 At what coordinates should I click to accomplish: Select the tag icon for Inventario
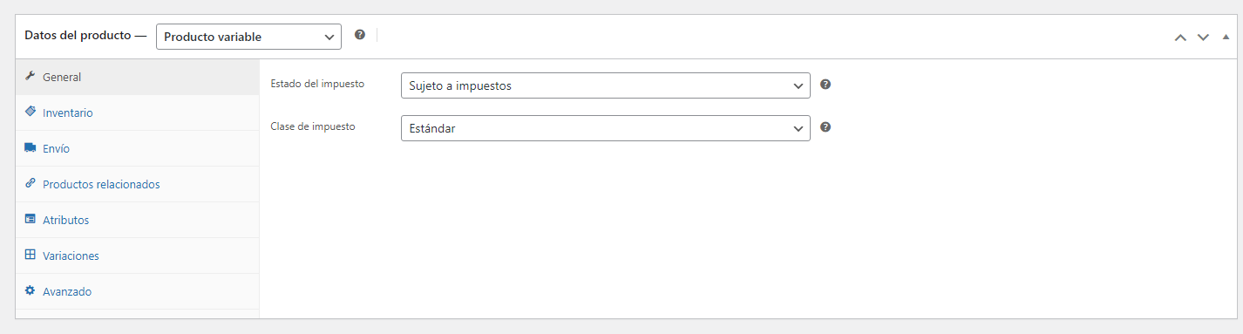coord(30,112)
